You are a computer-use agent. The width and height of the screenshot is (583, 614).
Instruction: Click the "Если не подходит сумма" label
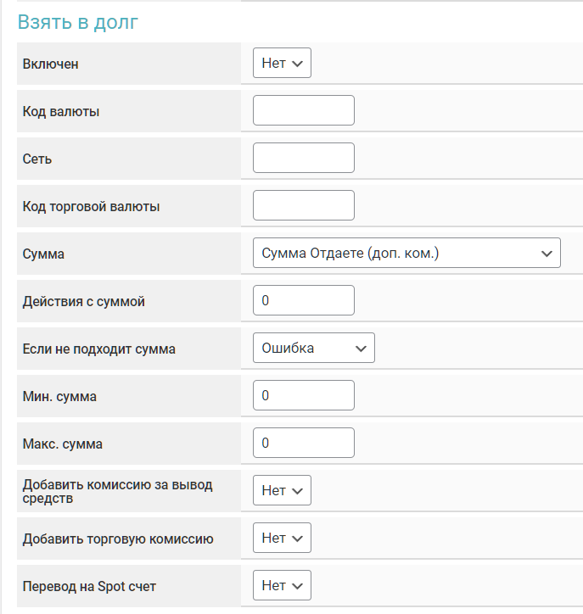[99, 349]
